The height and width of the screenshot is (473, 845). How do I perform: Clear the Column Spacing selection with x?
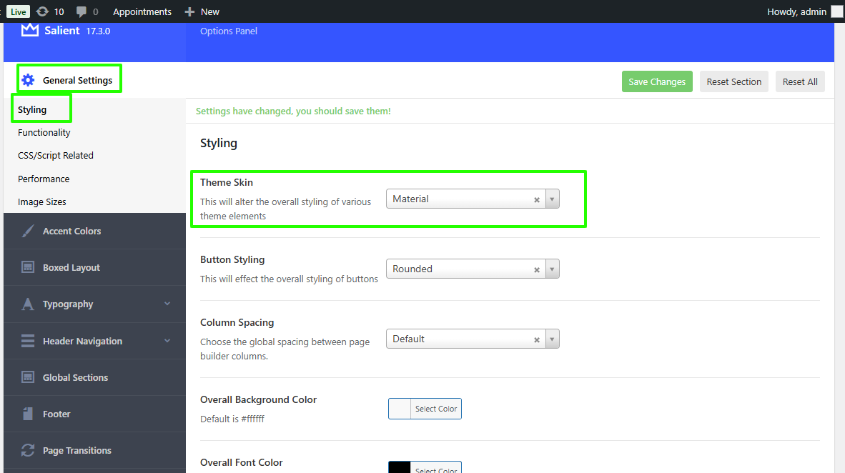click(x=537, y=340)
